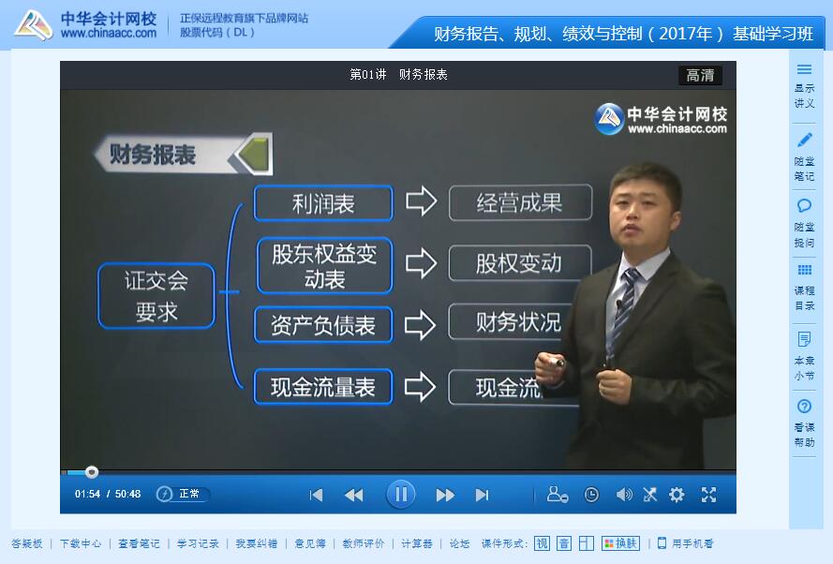Open 课程目录 grid icon
Screen dimensions: 833x564
pyautogui.click(x=804, y=271)
